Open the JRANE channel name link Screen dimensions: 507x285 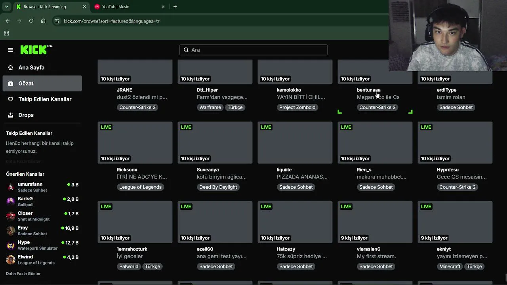(124, 90)
